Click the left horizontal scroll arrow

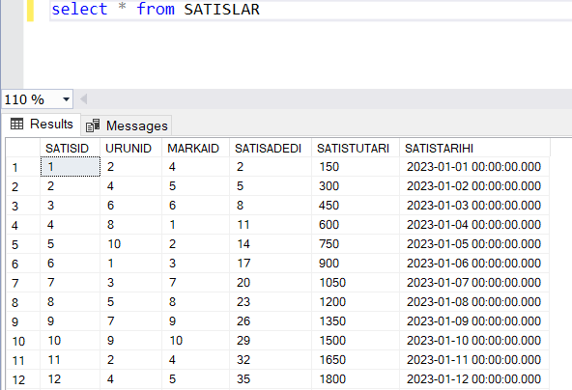[x=83, y=99]
